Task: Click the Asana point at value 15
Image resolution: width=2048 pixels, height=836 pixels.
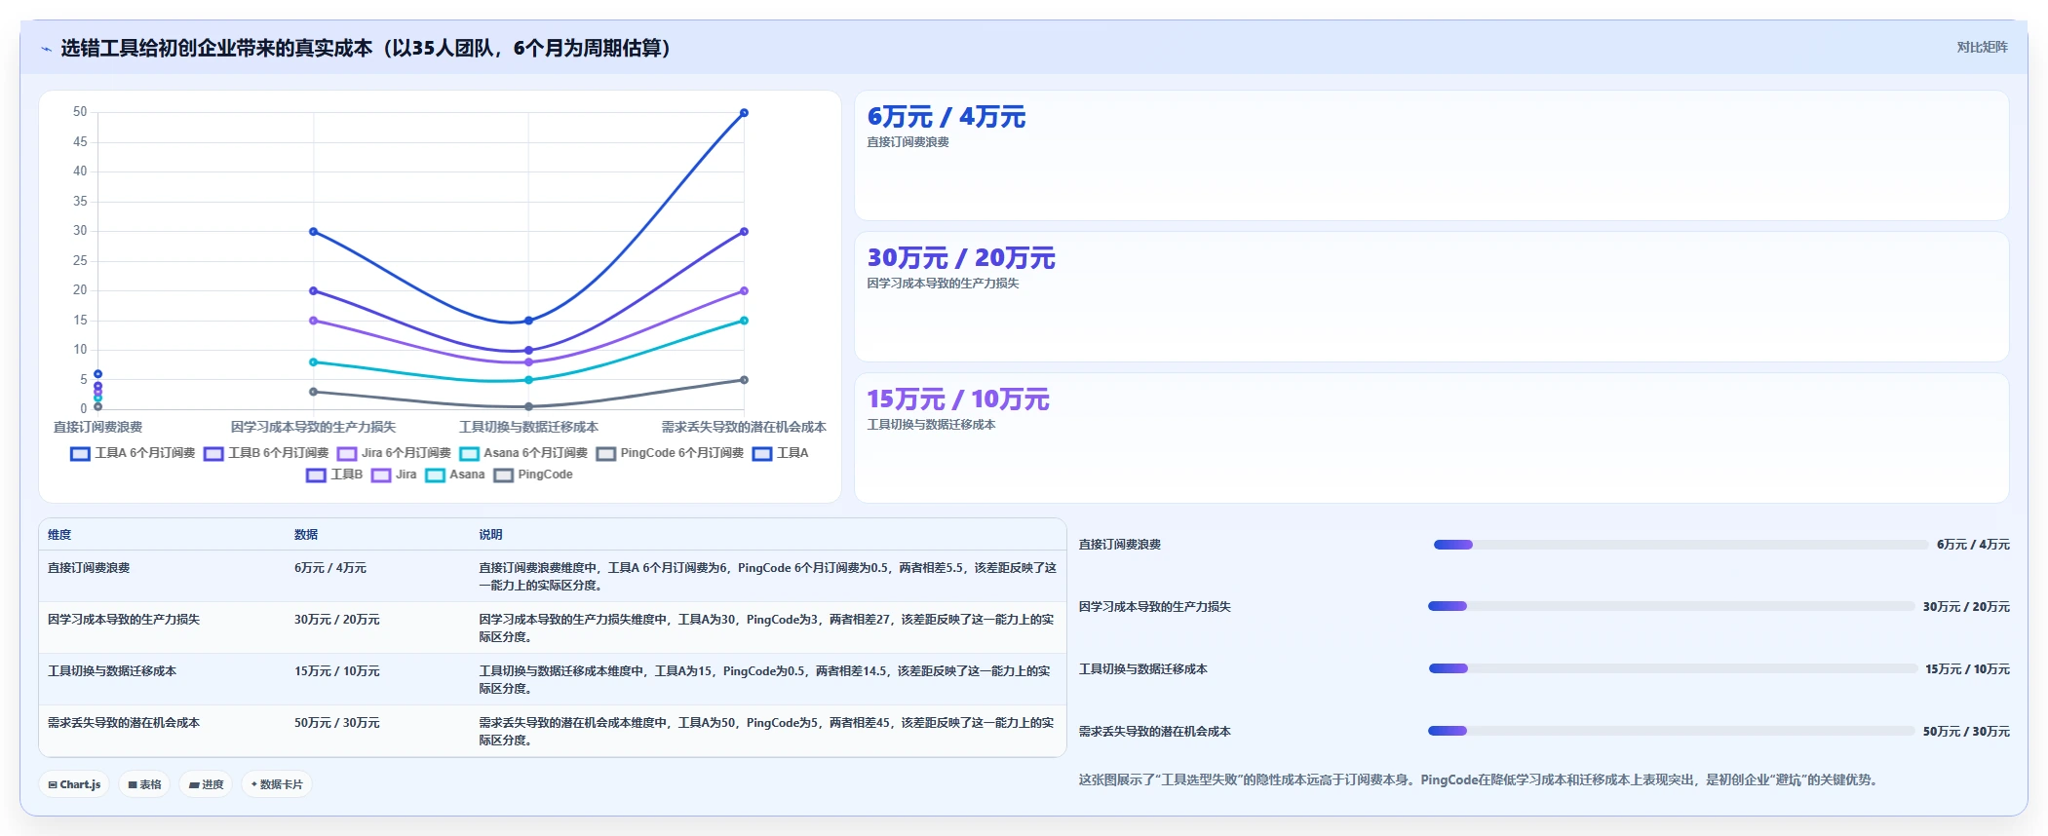Action: pos(744,321)
